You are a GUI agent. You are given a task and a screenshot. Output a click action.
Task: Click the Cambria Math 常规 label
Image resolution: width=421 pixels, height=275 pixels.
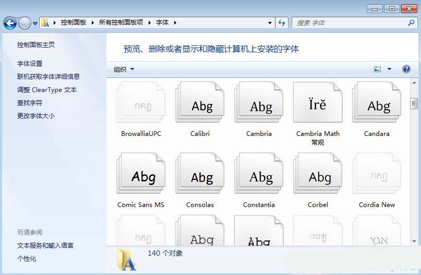coord(318,138)
